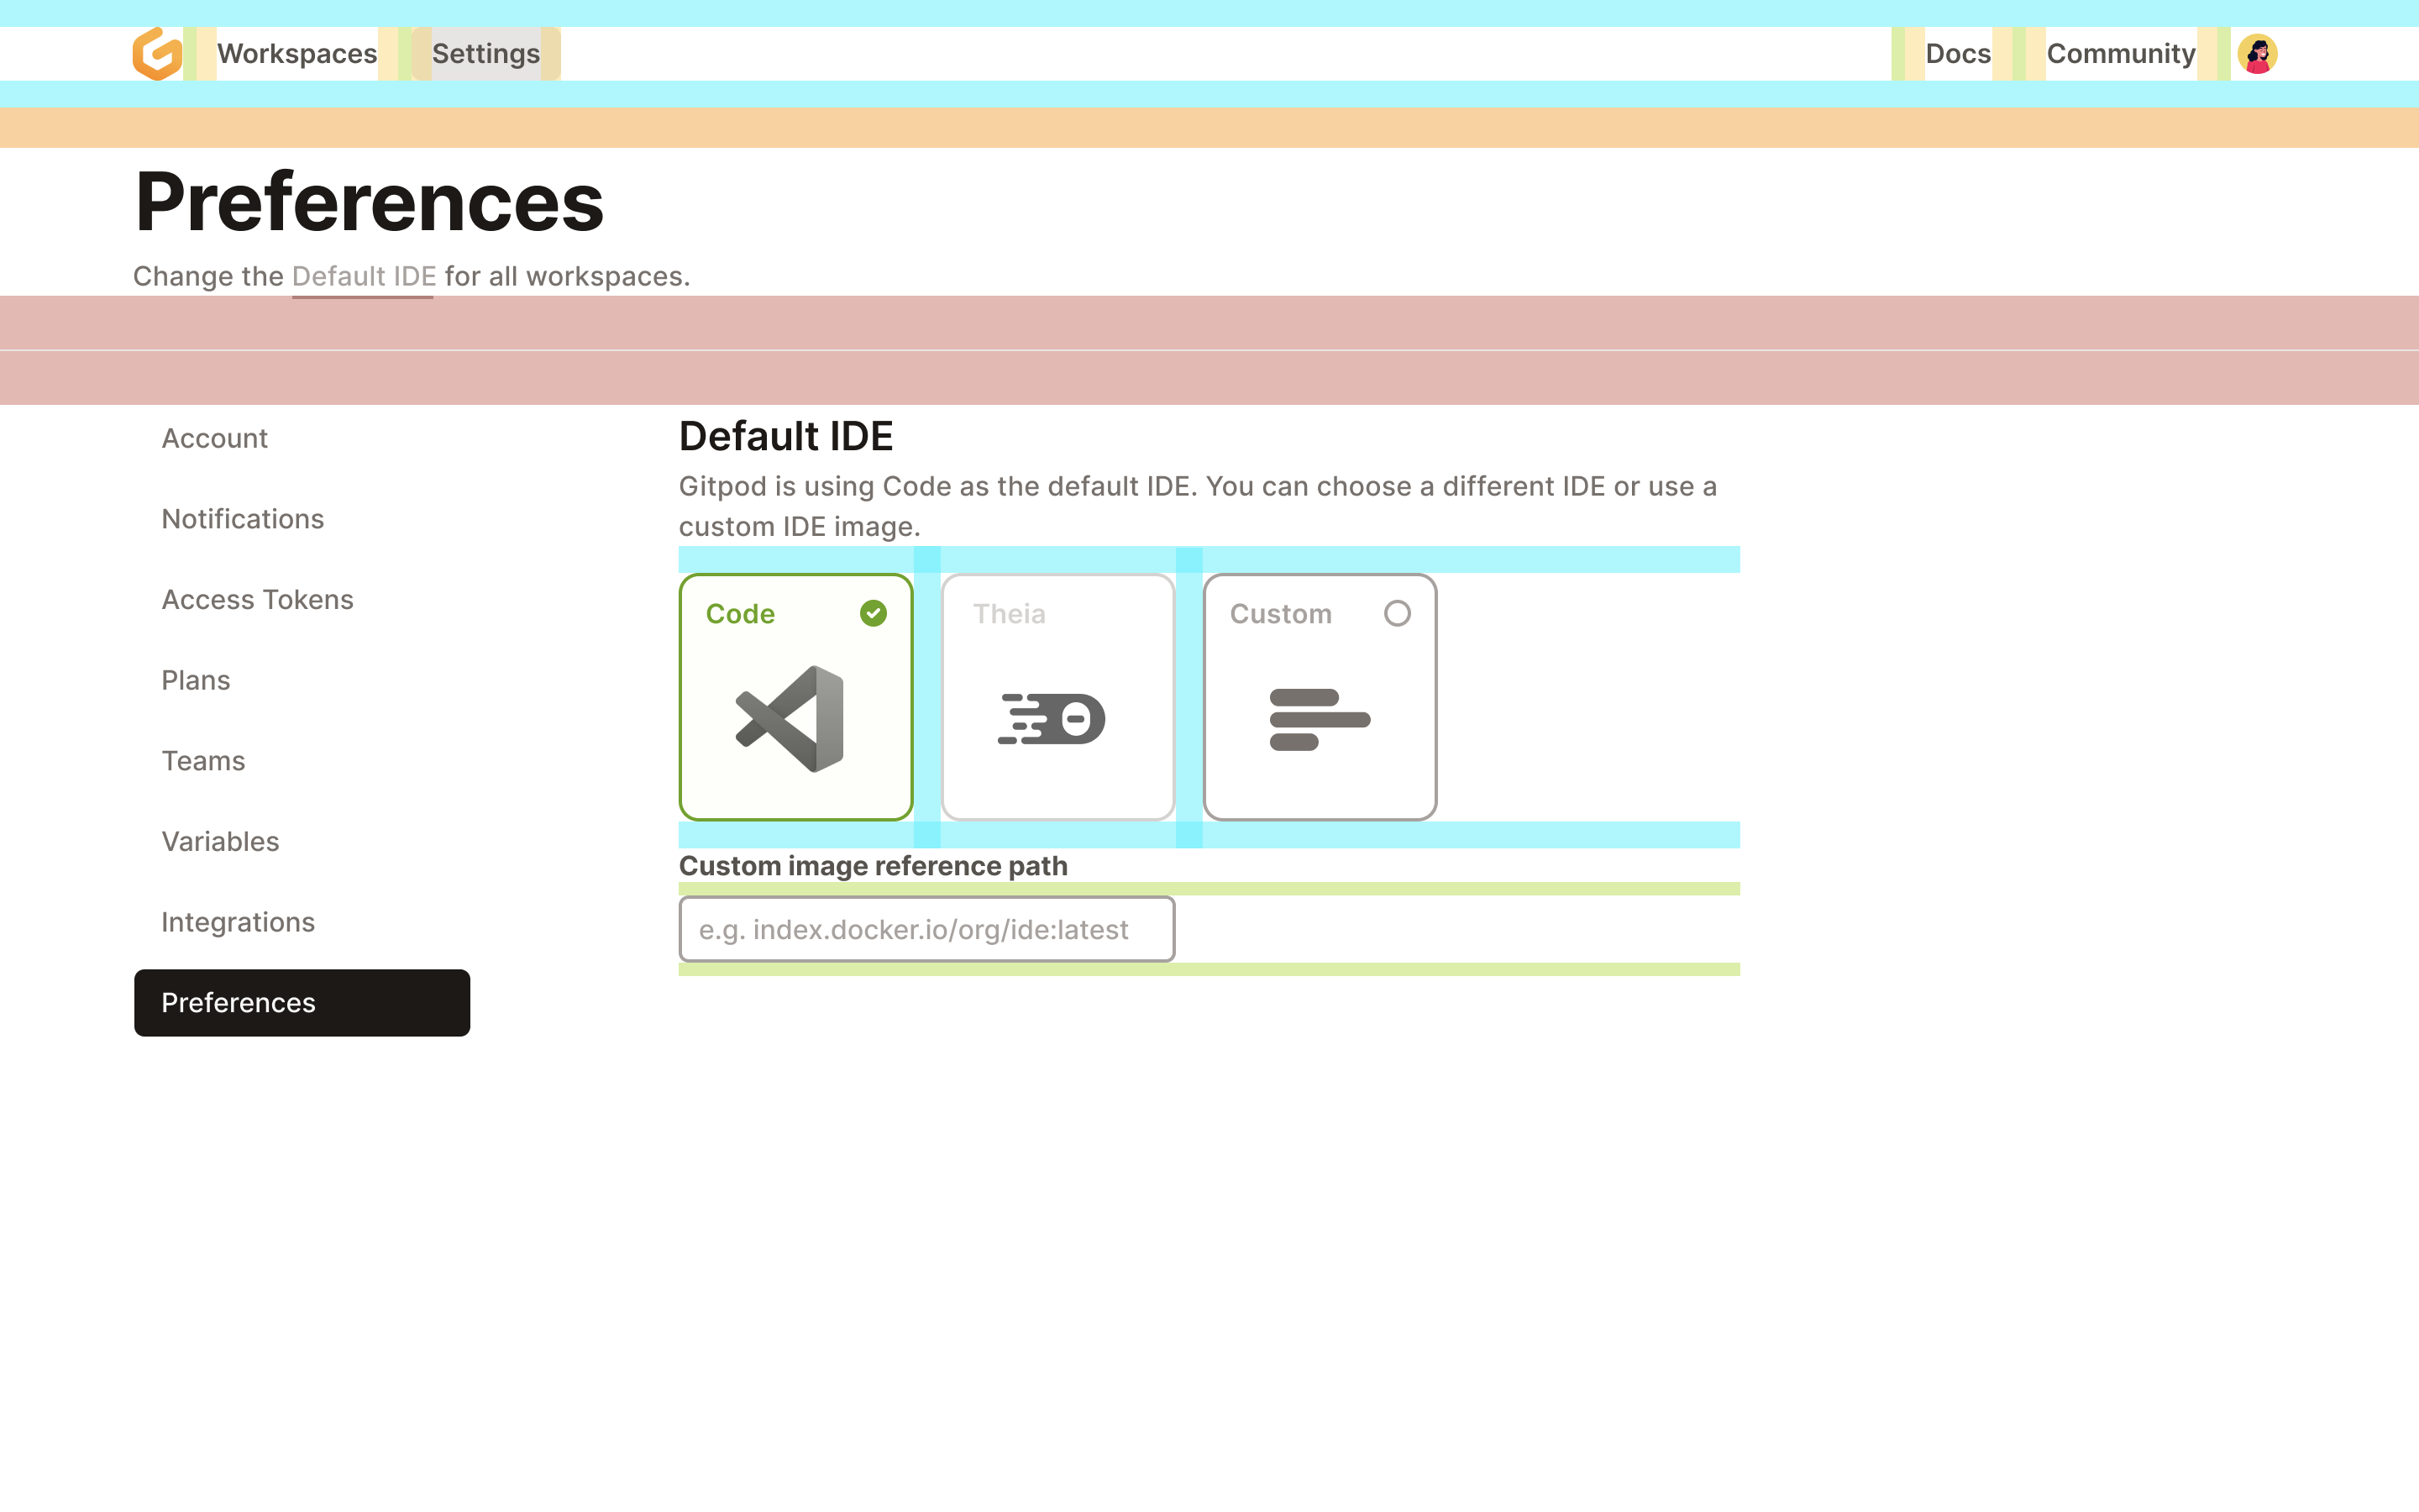Open the user avatar menu

[2257, 54]
